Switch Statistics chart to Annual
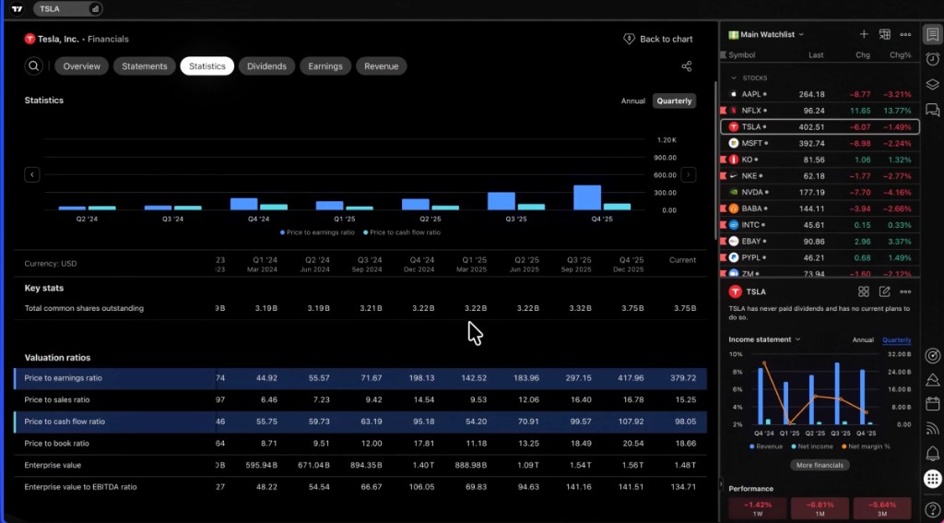Screen dimensions: 944x523 point(632,101)
